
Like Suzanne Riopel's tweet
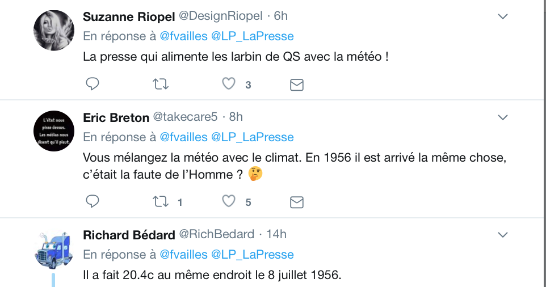229,84
